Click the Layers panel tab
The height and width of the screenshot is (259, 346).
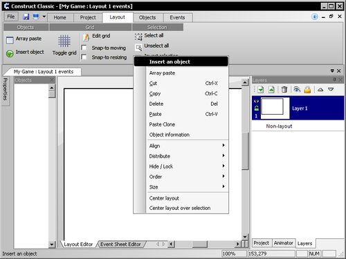pos(304,243)
